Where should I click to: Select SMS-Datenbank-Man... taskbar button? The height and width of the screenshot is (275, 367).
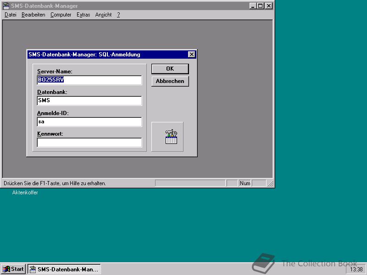pyautogui.click(x=64, y=269)
